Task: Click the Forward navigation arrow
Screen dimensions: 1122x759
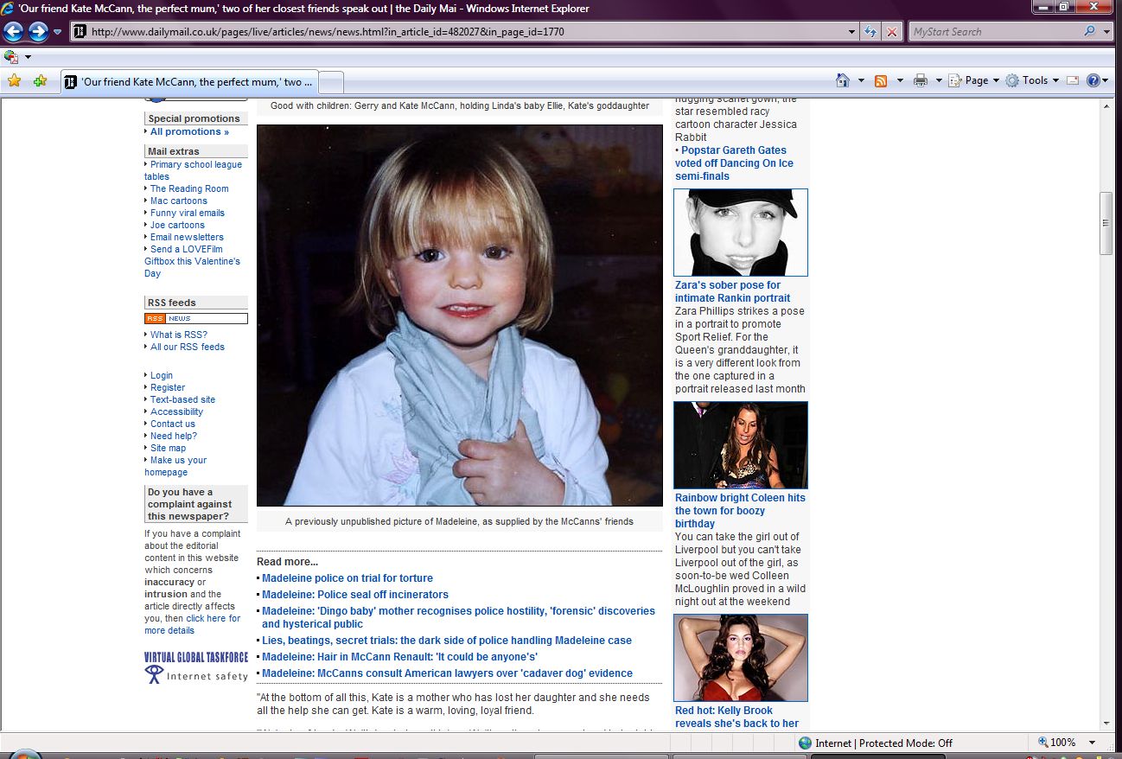Action: click(x=38, y=32)
